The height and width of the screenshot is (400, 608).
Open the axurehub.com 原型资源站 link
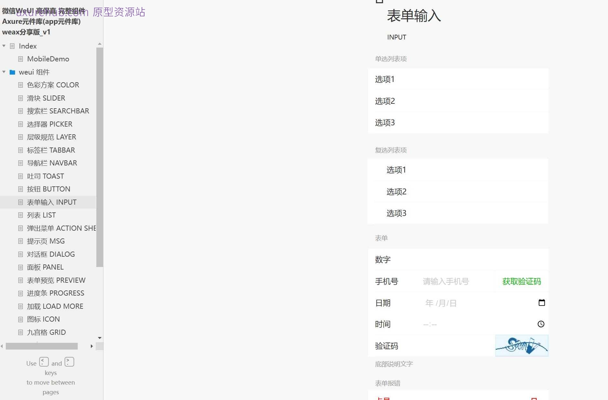[80, 12]
